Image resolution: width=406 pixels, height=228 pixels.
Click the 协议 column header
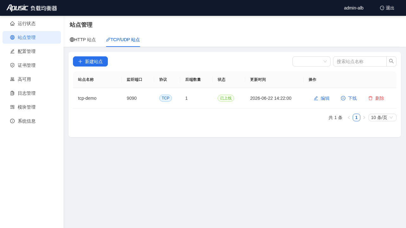pyautogui.click(x=163, y=79)
